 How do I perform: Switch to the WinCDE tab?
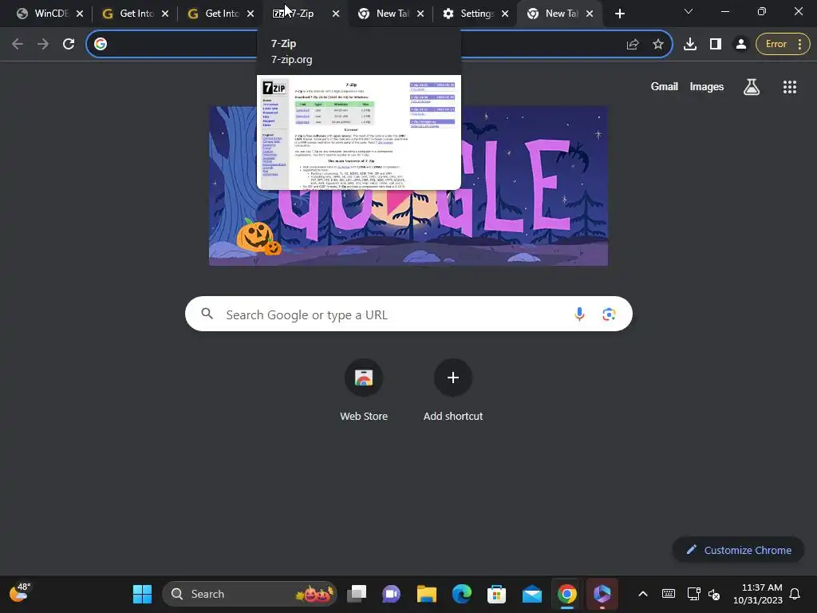[x=45, y=14]
